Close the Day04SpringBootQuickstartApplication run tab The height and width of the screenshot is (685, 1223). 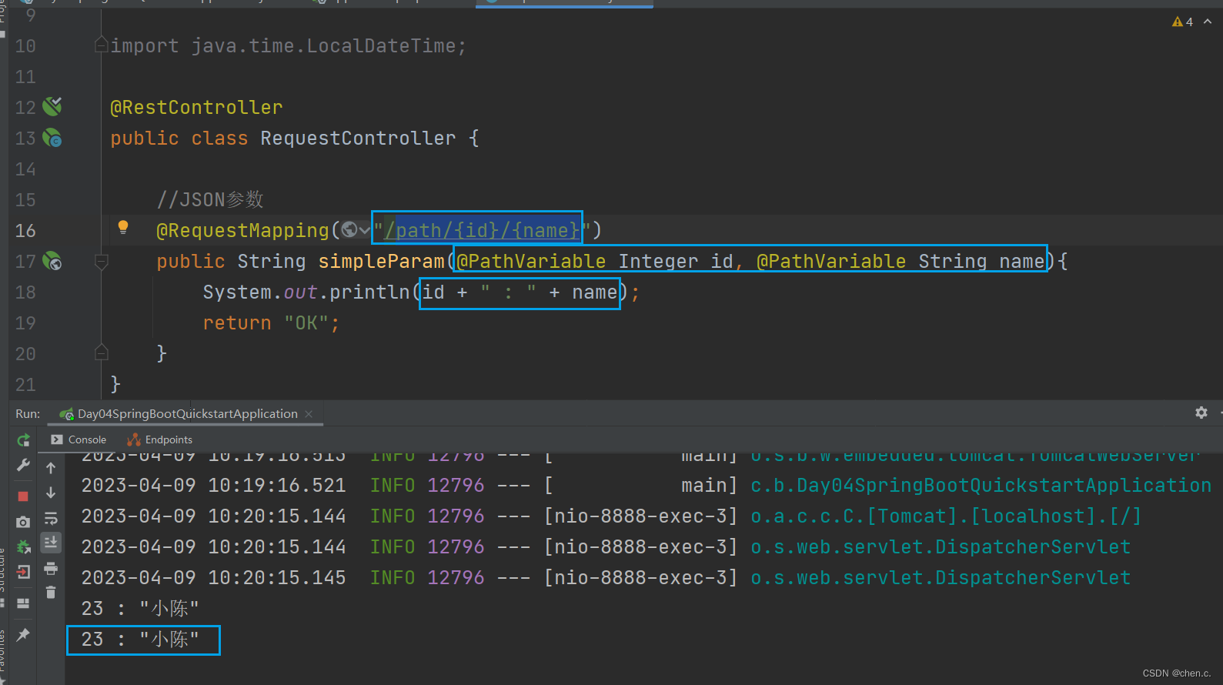tap(309, 414)
